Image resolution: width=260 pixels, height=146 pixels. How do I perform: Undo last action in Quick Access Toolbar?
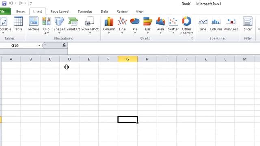pyautogui.click(x=11, y=3)
